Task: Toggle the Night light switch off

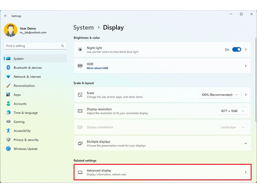Action: point(237,50)
